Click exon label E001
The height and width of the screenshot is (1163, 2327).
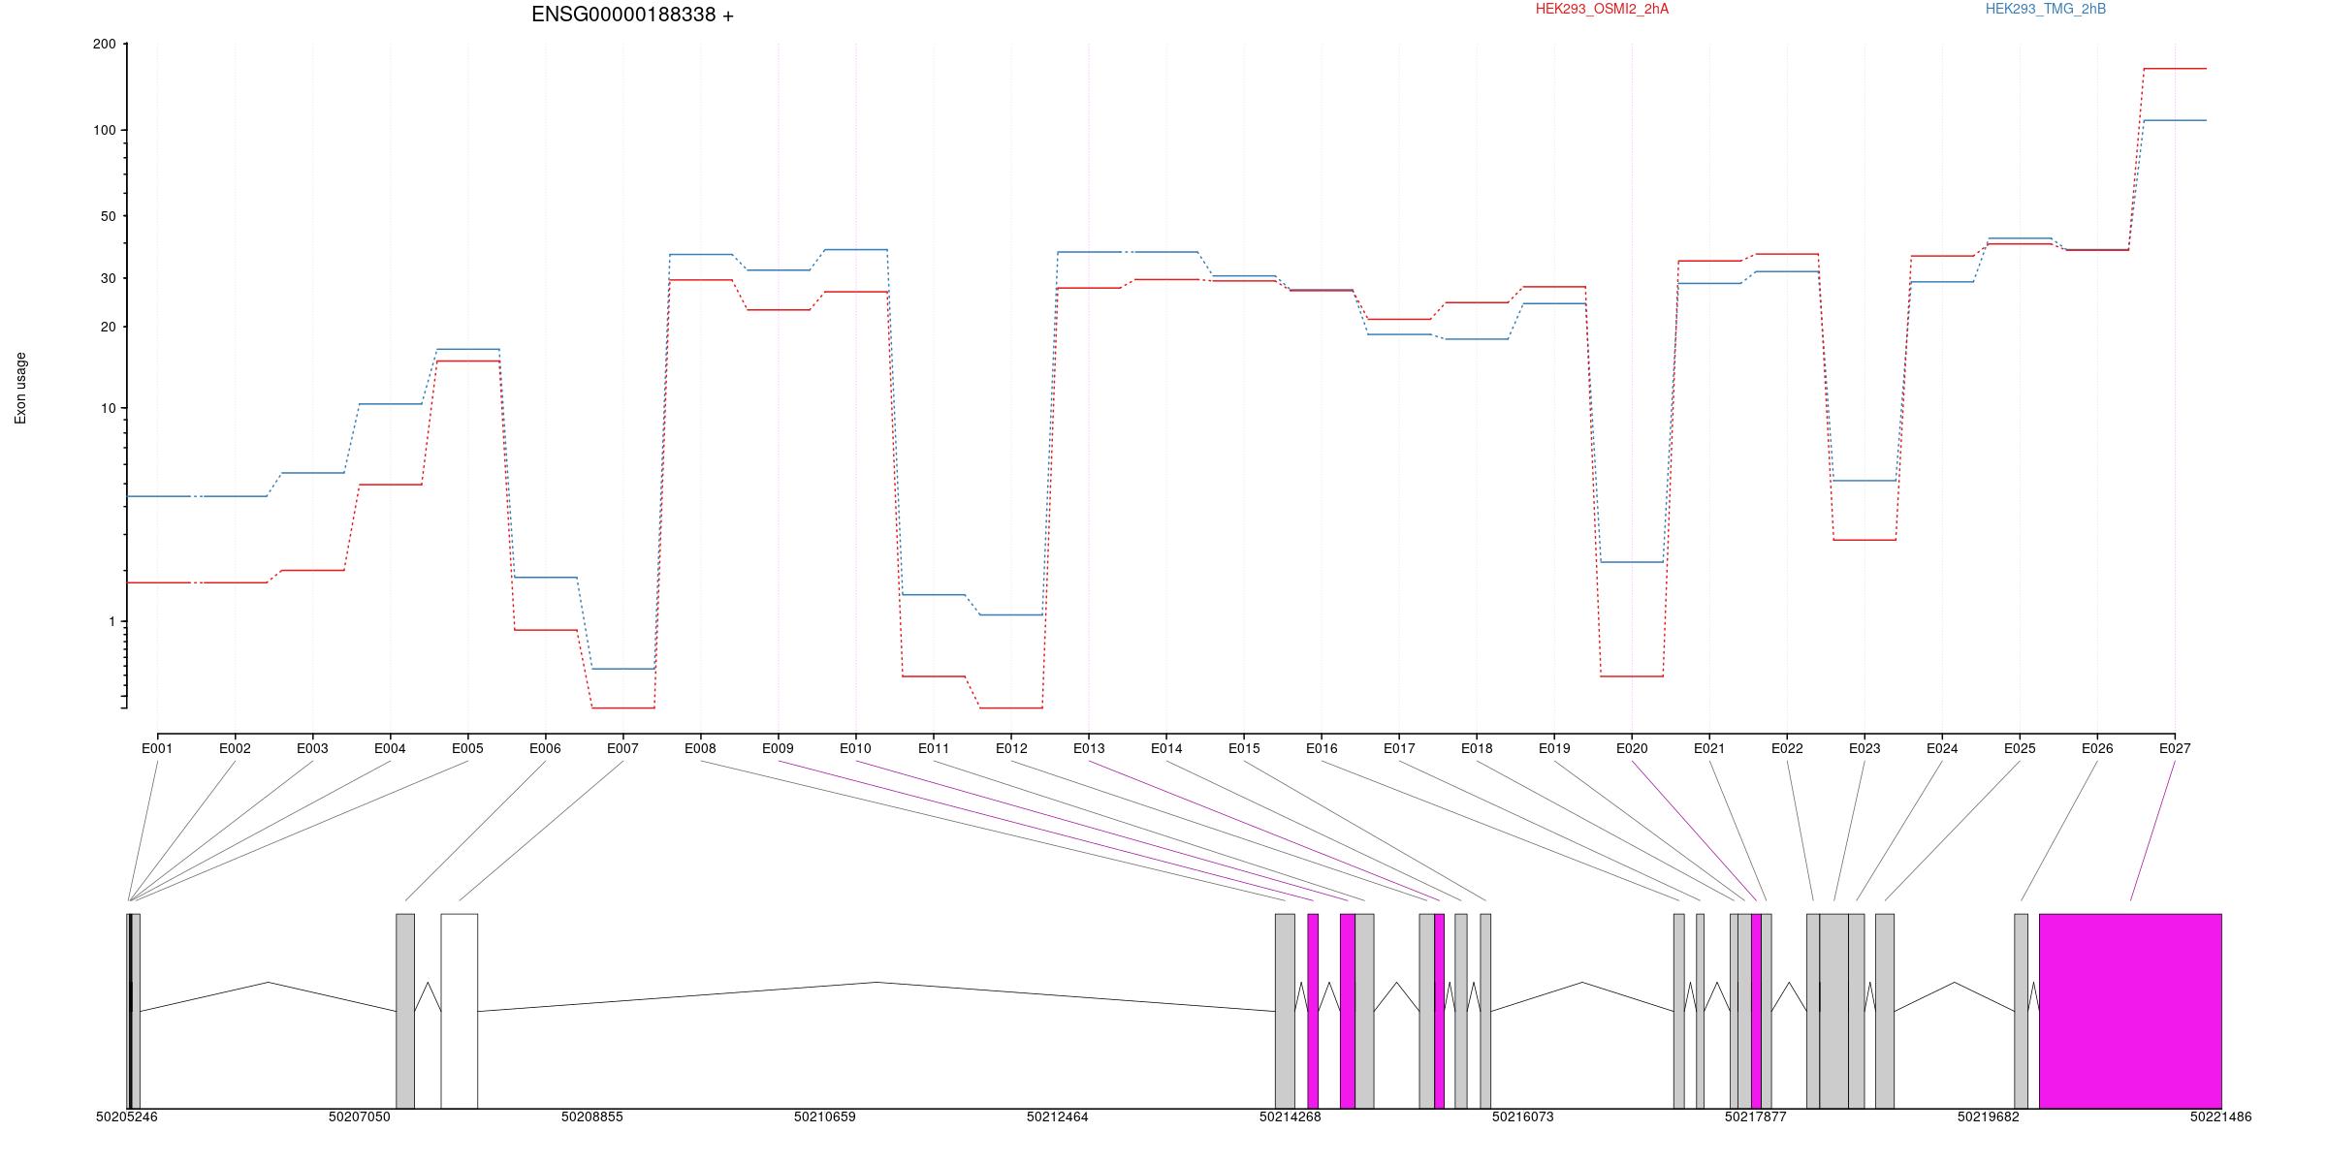click(157, 748)
